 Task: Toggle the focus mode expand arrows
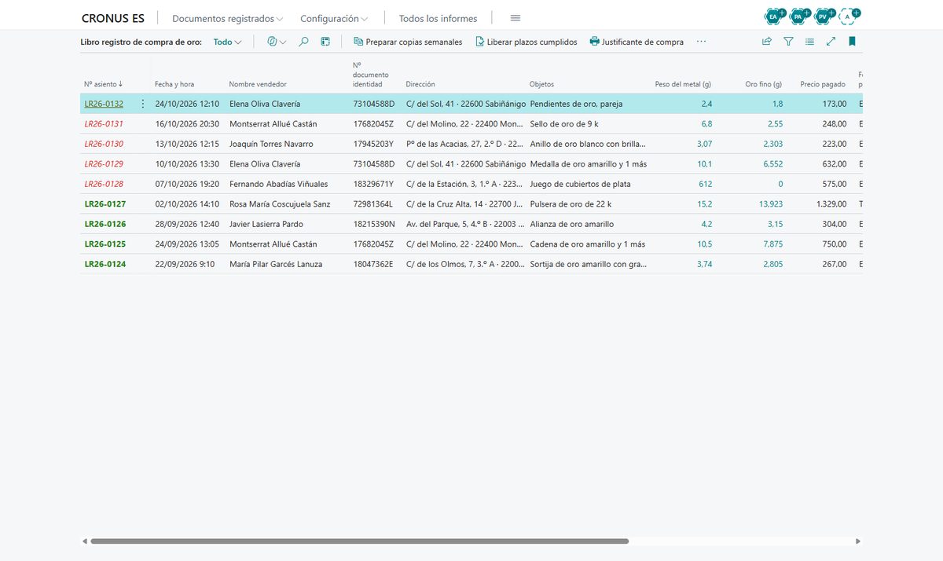click(x=831, y=42)
